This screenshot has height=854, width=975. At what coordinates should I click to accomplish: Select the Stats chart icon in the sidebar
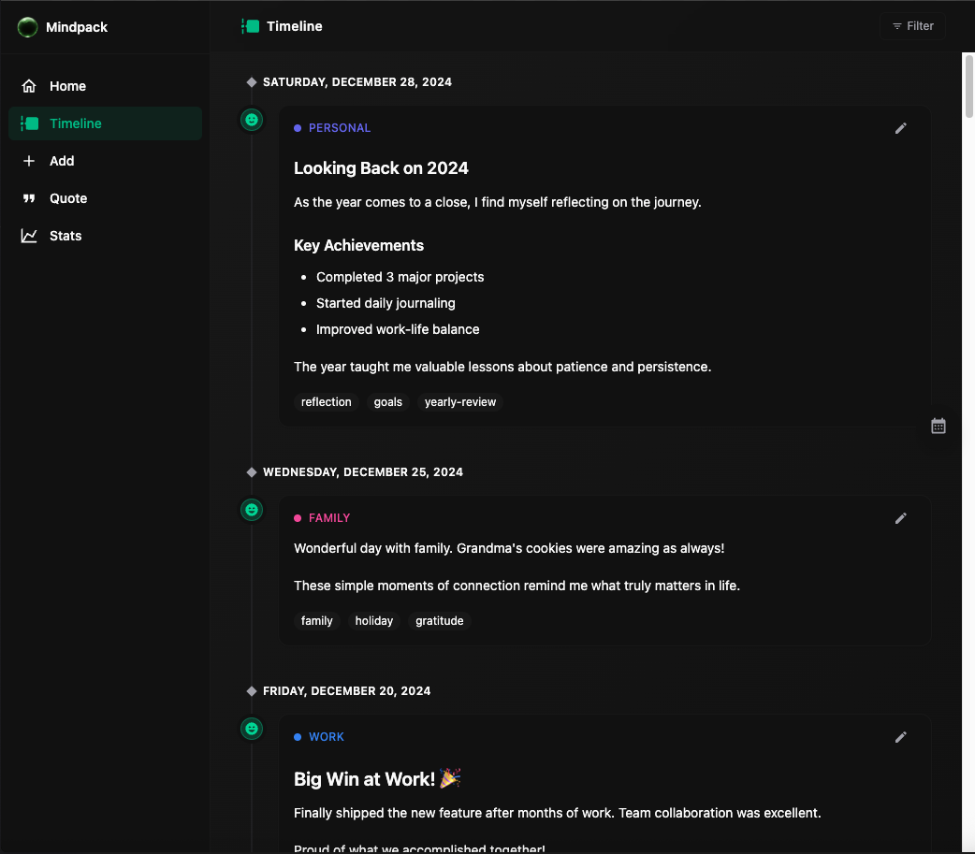tap(29, 236)
